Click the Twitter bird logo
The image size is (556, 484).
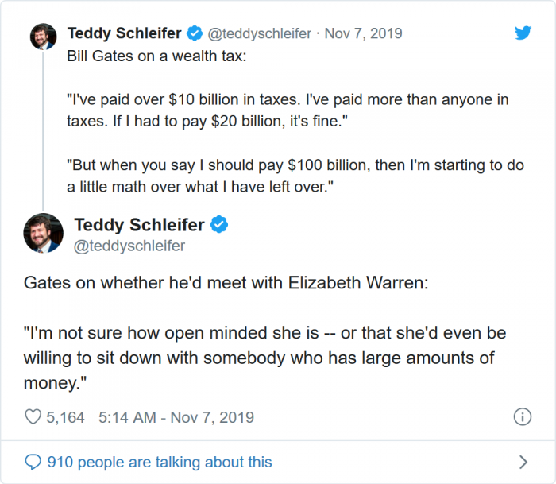pyautogui.click(x=522, y=33)
